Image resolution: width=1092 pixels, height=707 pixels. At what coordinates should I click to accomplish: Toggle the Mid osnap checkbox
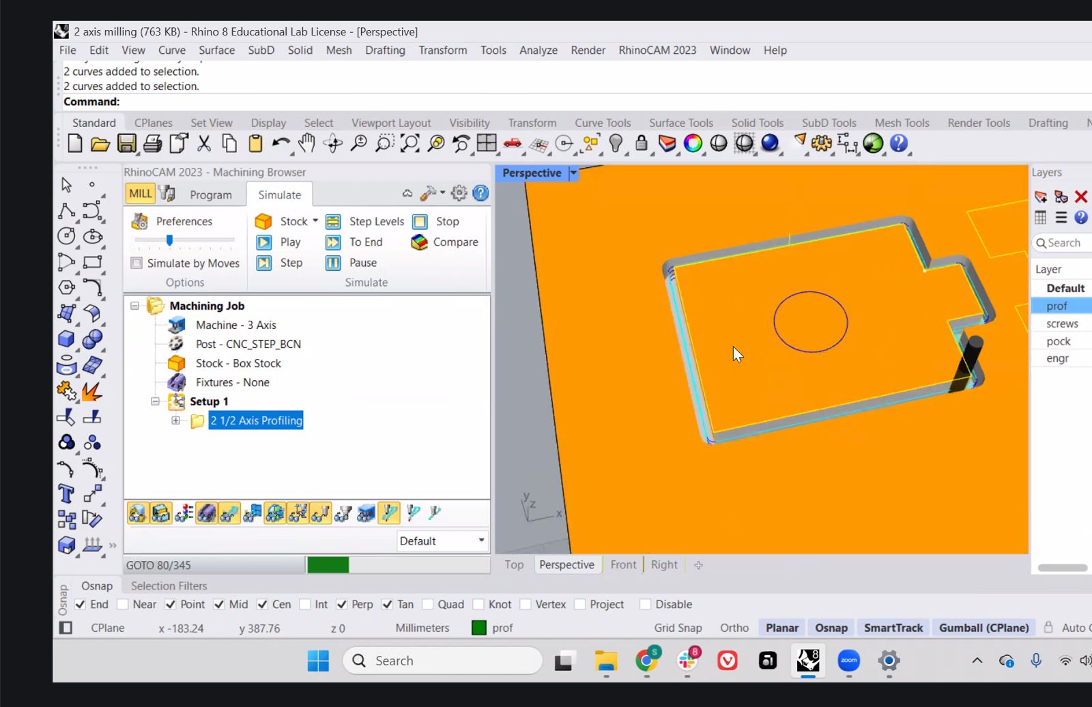point(219,605)
